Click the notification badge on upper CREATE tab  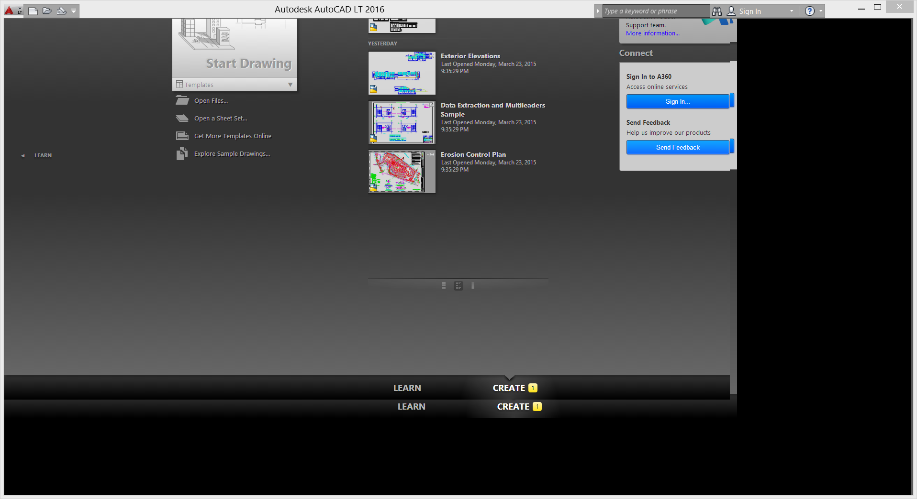tap(533, 388)
